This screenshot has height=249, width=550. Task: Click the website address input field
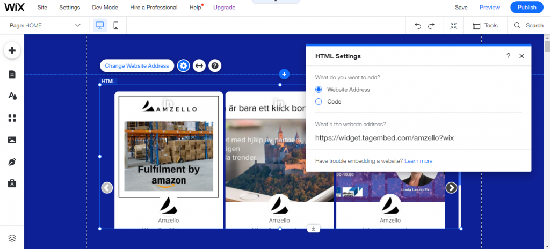pyautogui.click(x=418, y=138)
